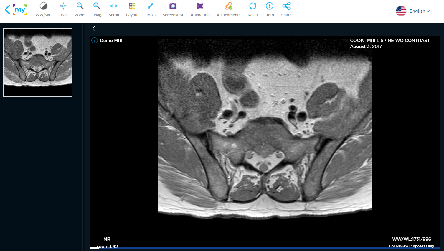This screenshot has width=444, height=251.
Task: Reset the image view
Action: click(253, 10)
